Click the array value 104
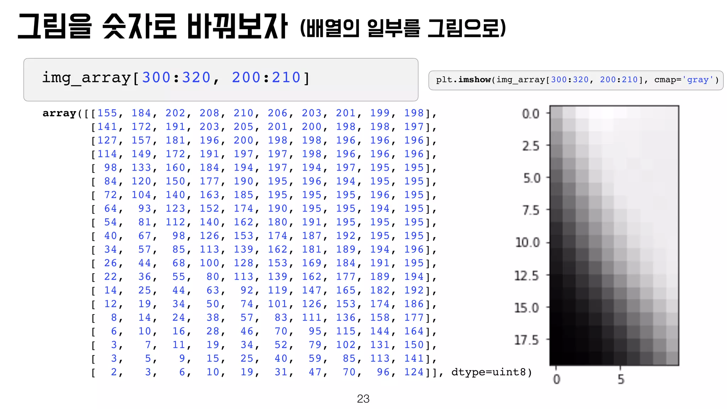 (x=141, y=195)
